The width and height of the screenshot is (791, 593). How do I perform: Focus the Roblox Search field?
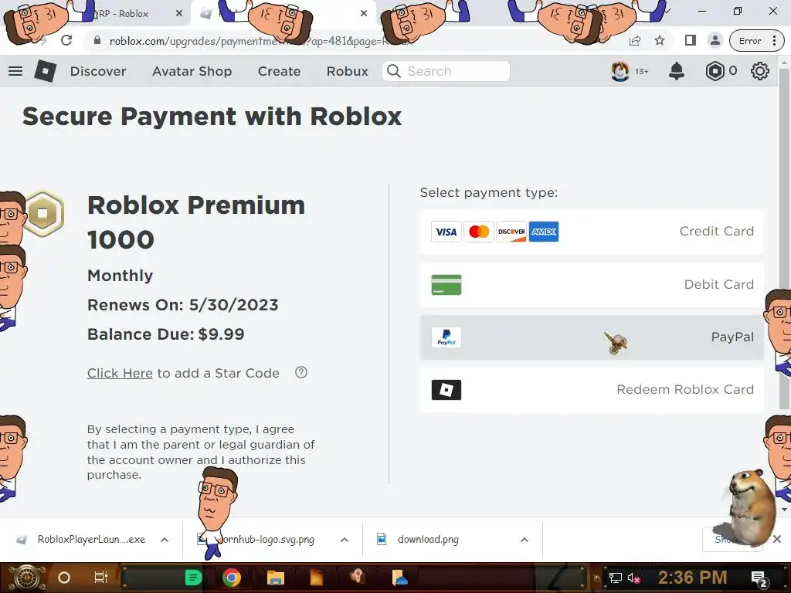[x=446, y=71]
